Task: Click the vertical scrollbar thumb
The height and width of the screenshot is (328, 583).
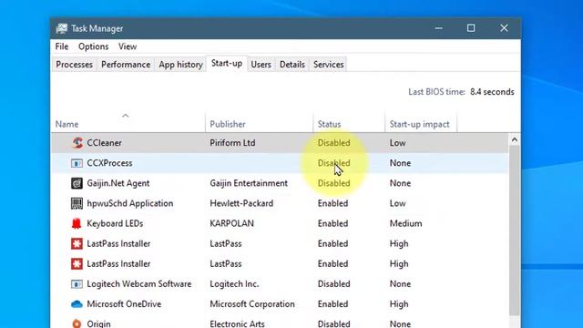Action: pos(514,231)
